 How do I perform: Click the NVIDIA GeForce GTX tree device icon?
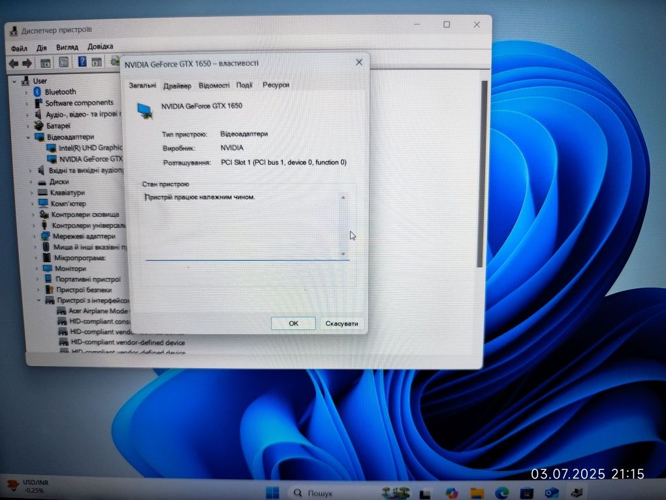[x=52, y=159]
